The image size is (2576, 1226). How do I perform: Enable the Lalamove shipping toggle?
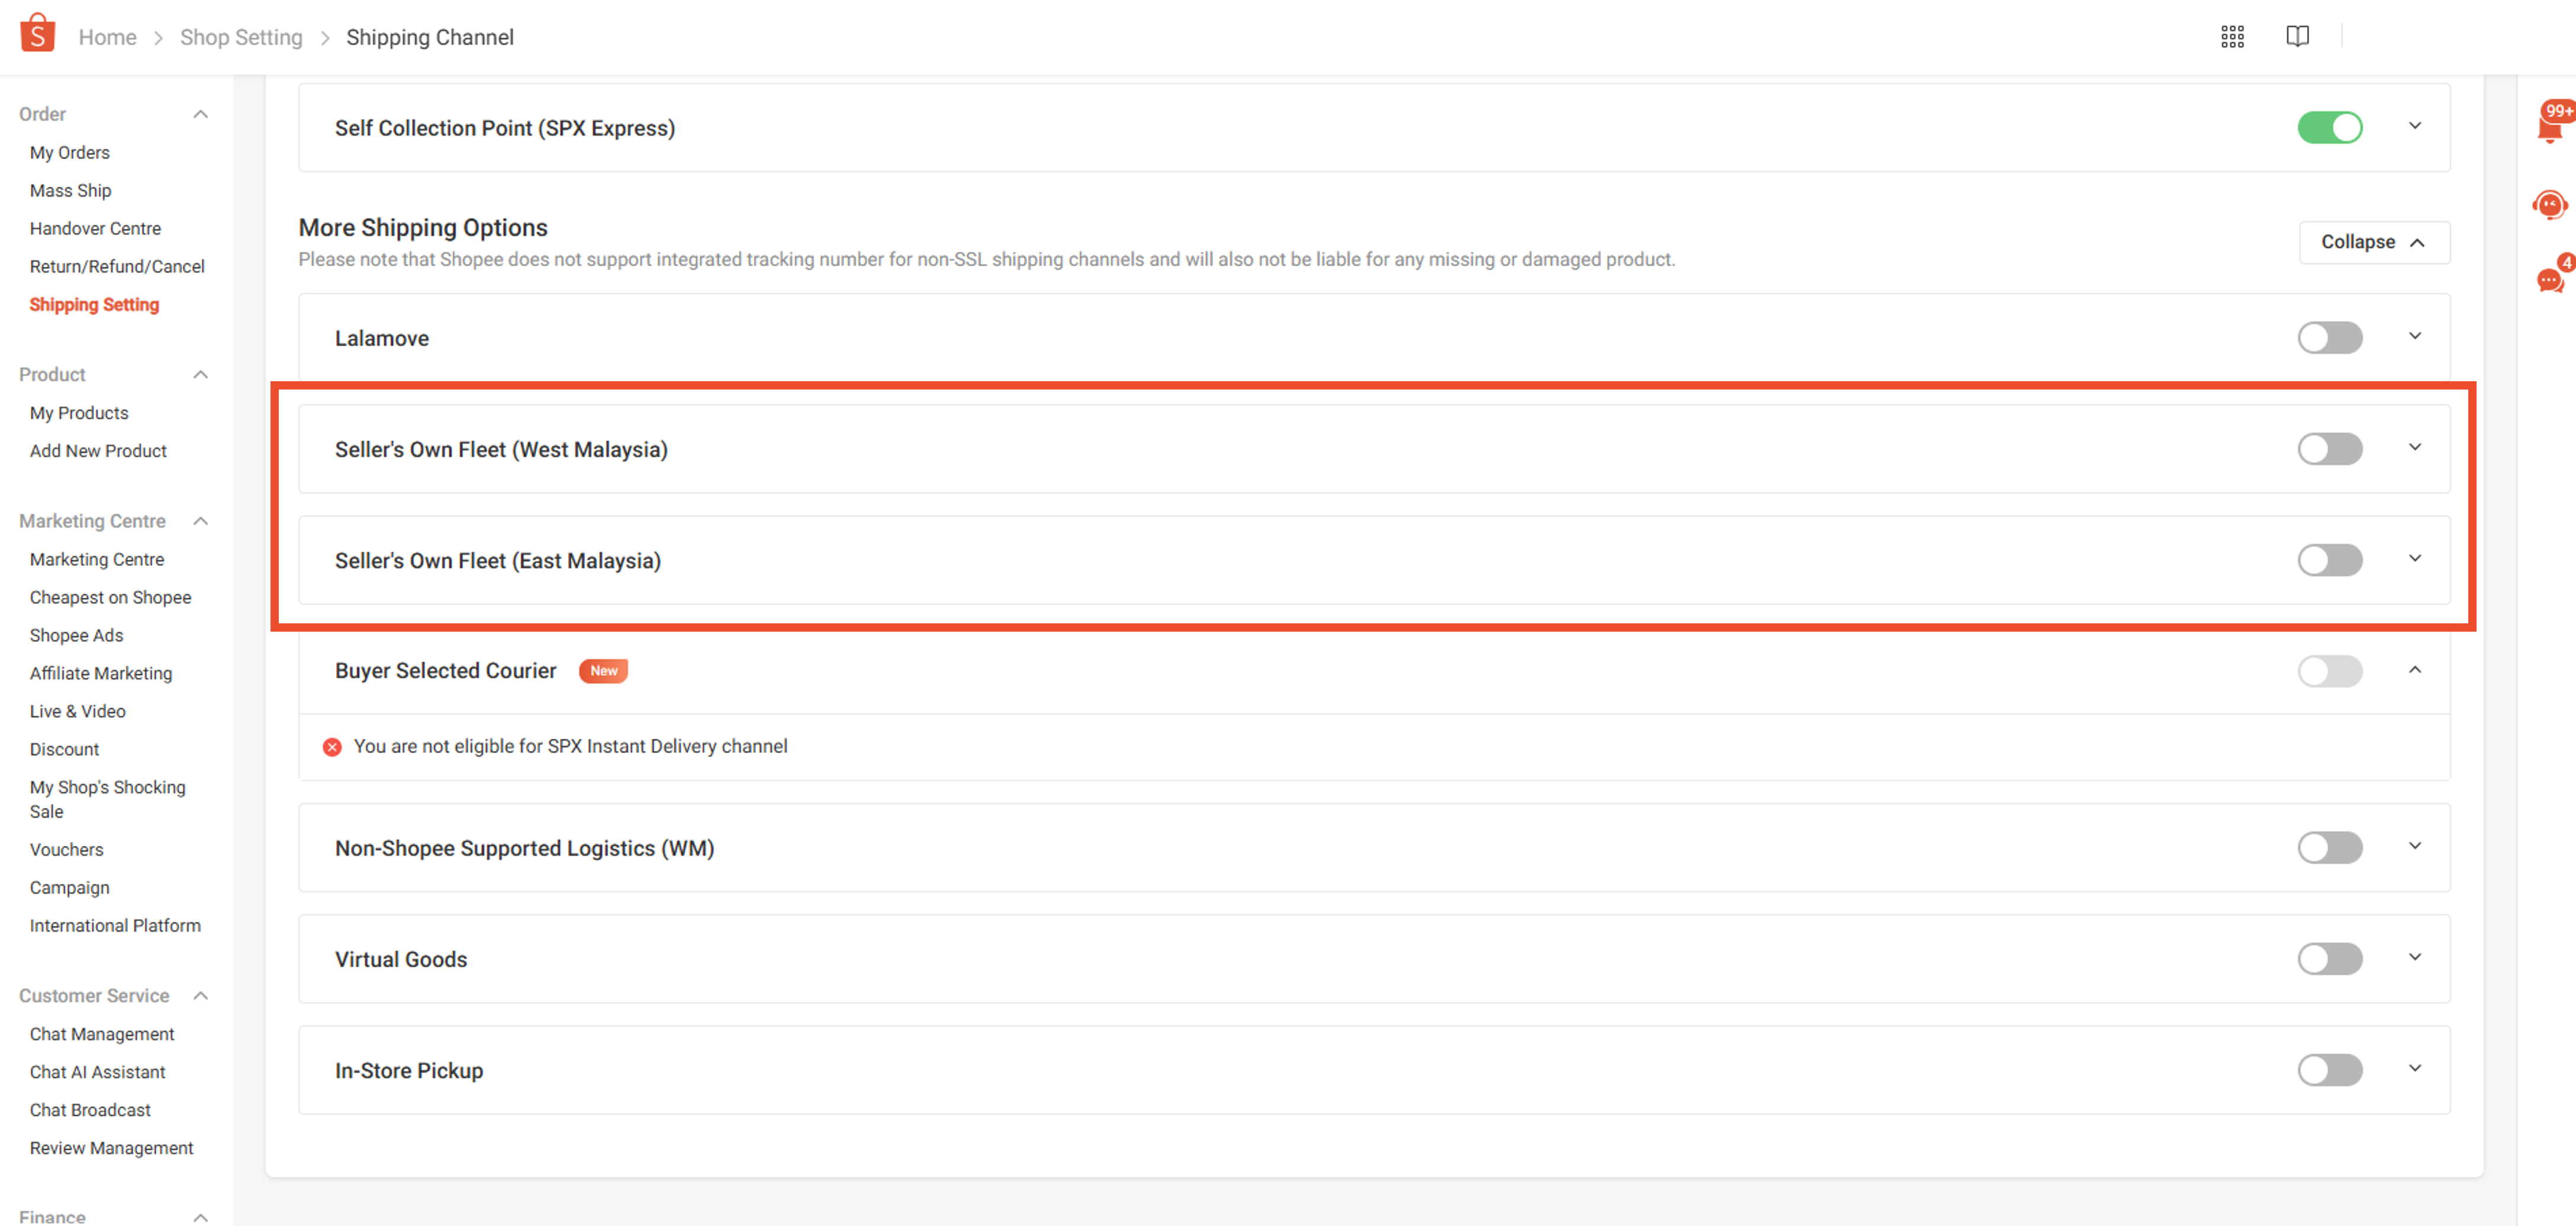point(2329,338)
